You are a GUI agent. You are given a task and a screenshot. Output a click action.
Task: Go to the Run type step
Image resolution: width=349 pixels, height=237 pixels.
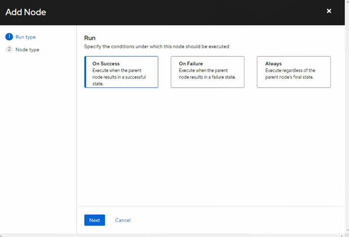(x=25, y=37)
